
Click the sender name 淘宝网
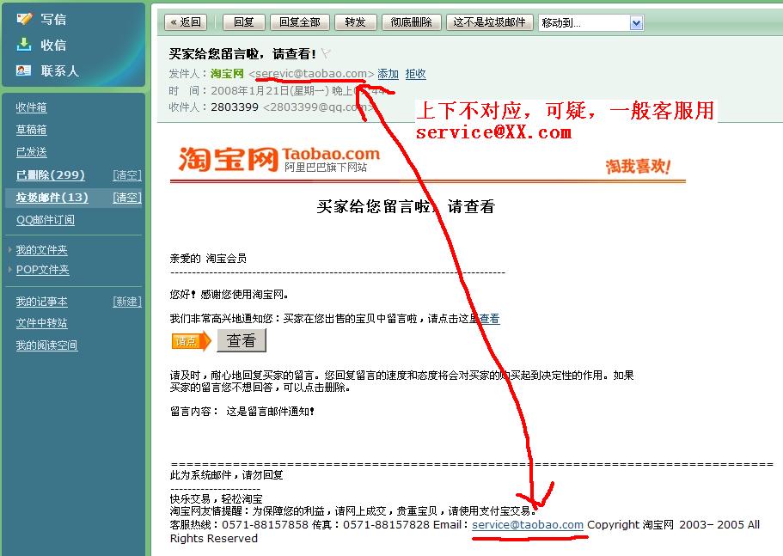[227, 74]
